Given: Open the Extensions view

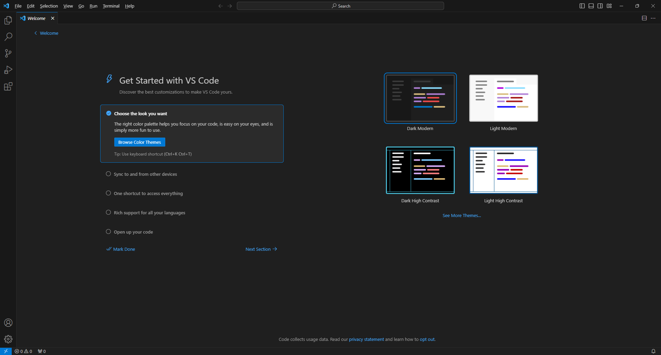Looking at the screenshot, I should coord(8,86).
